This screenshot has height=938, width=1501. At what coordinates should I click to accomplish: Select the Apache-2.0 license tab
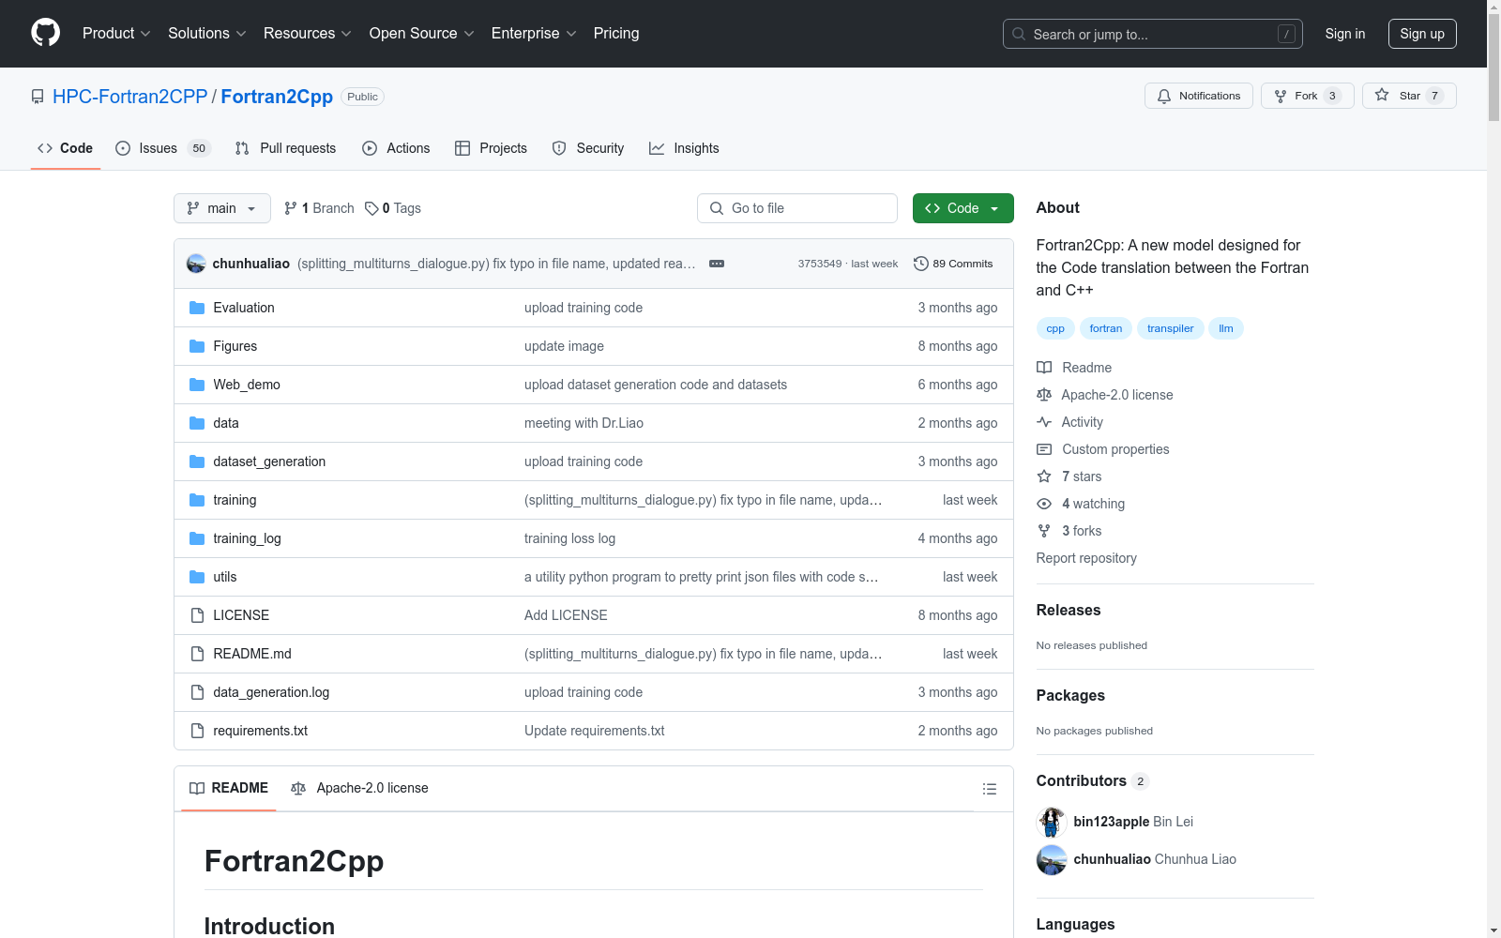coord(359,789)
